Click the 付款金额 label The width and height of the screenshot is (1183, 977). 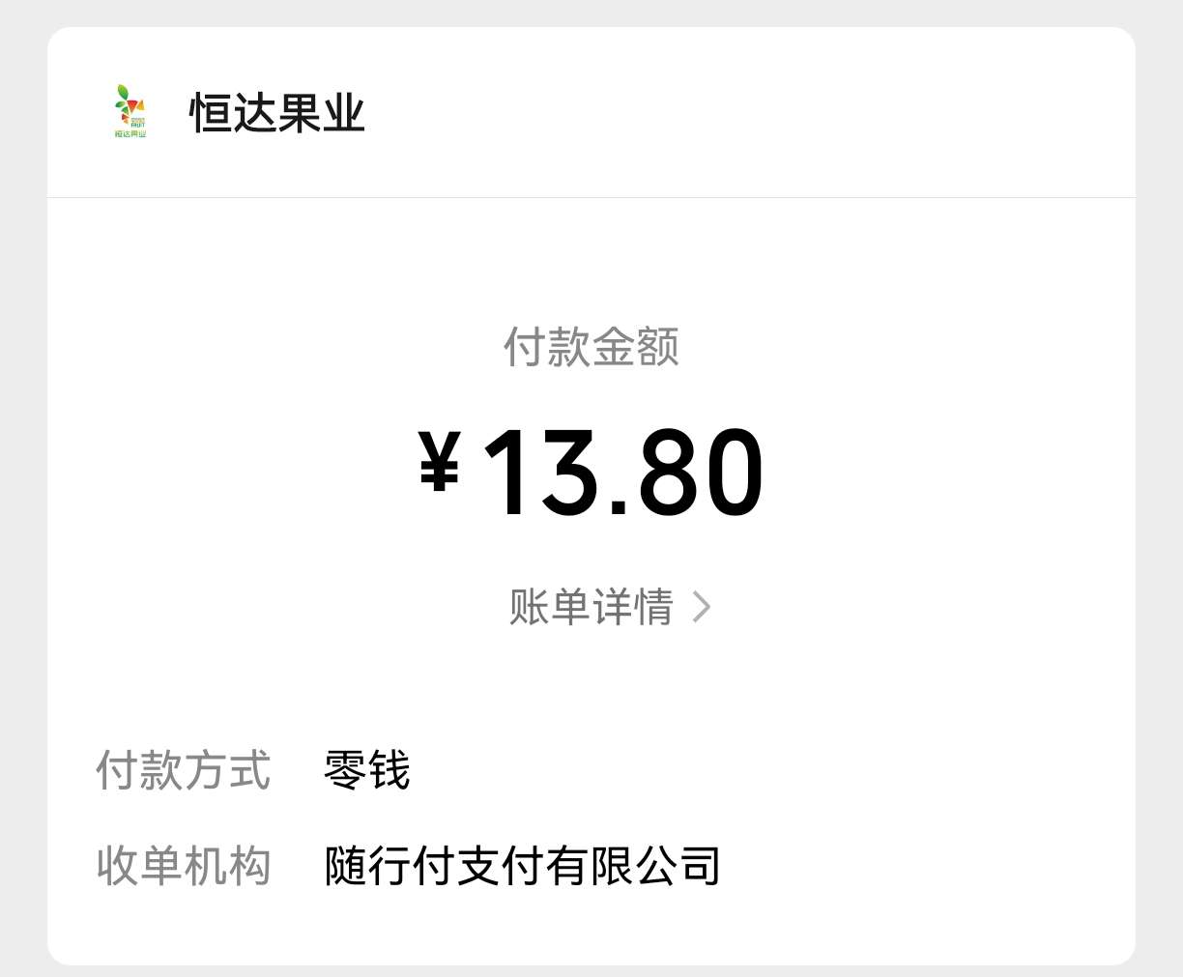[591, 347]
